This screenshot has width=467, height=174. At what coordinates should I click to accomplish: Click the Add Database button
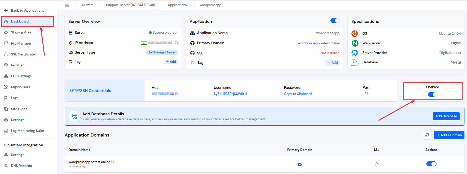(x=446, y=116)
